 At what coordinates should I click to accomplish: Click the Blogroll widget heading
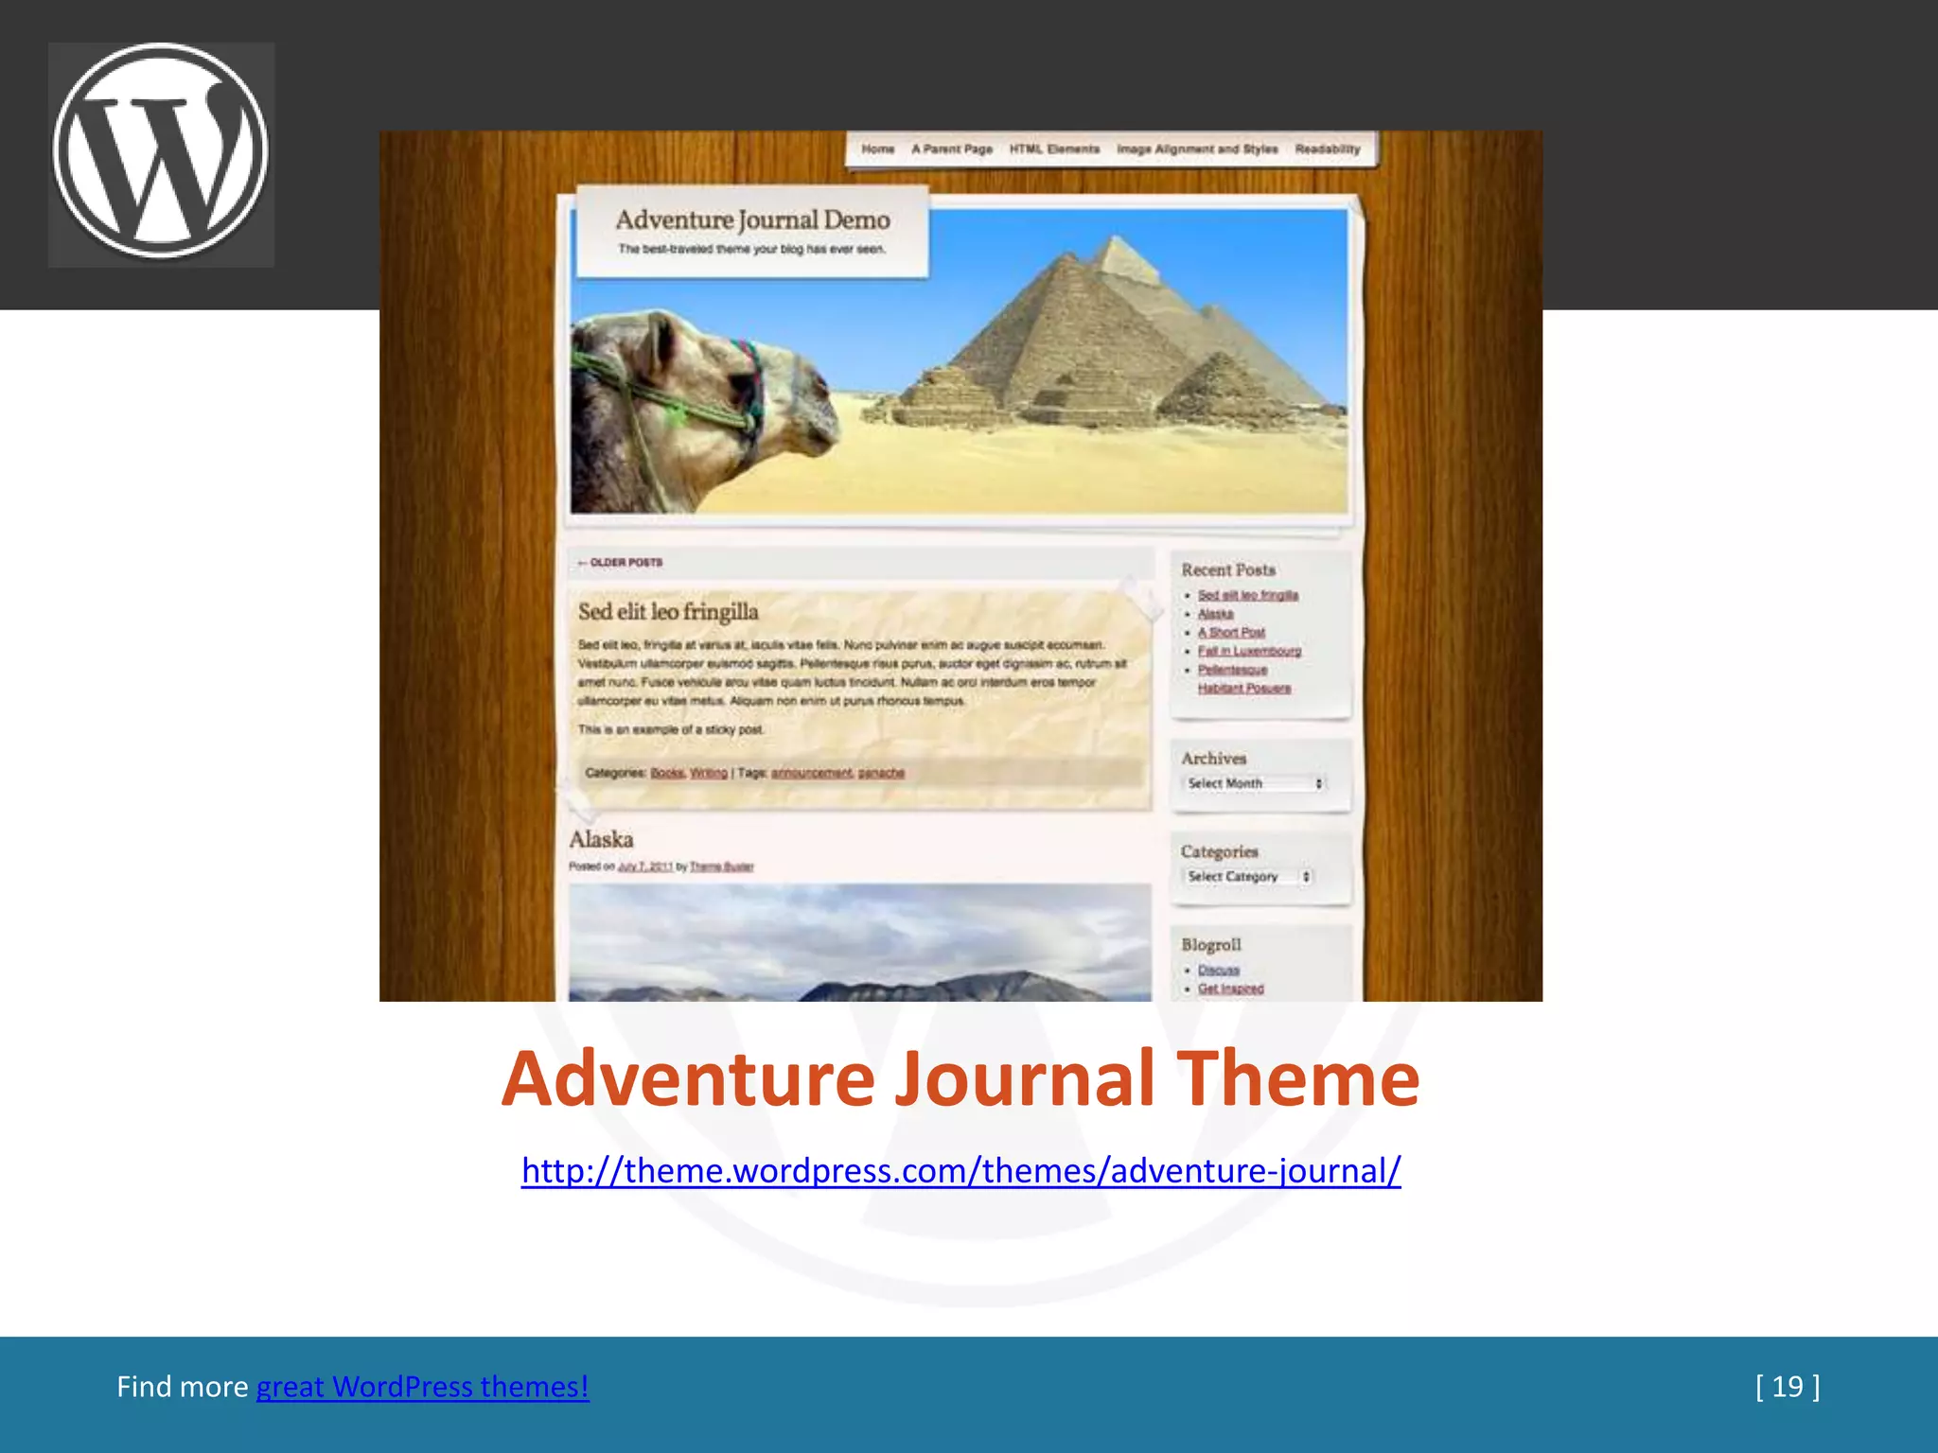(1211, 945)
